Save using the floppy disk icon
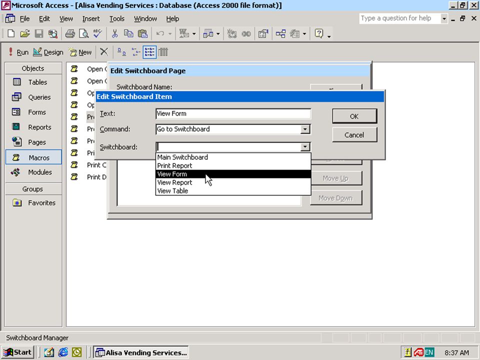The height and width of the screenshot is (360, 480). 39,33
